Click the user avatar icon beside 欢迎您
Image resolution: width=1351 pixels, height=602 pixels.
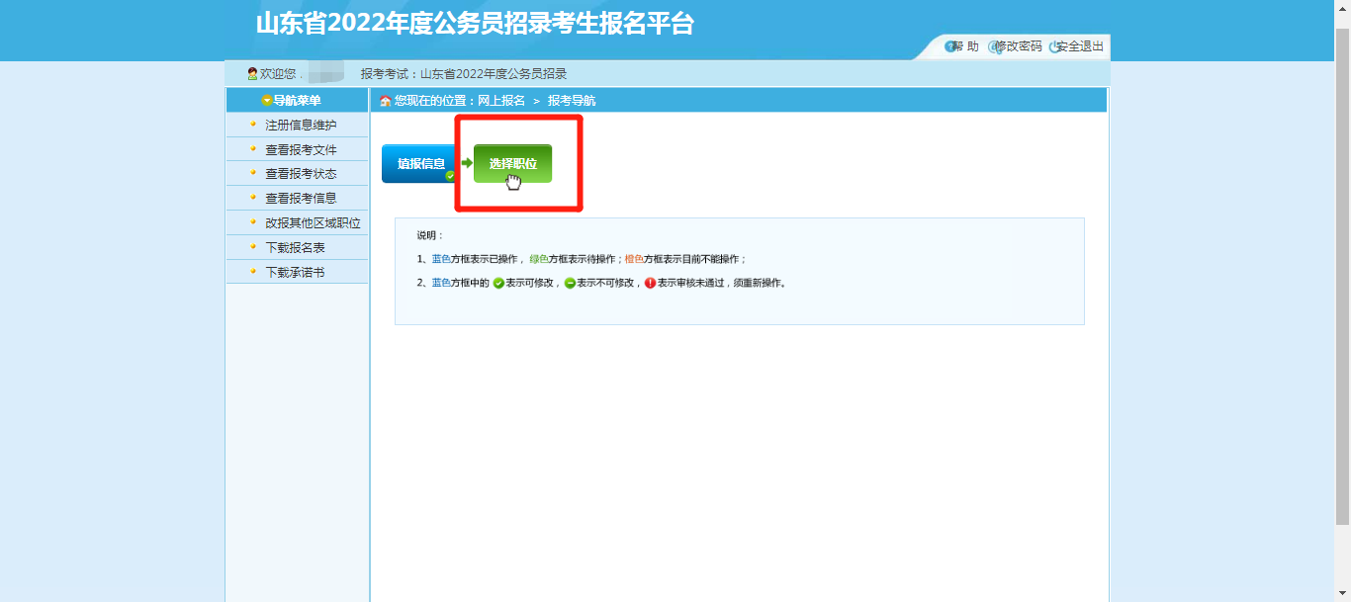point(252,74)
